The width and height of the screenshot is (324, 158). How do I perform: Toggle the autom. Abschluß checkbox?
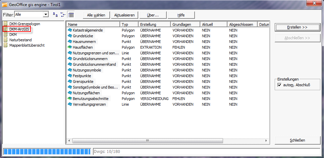point(279,85)
